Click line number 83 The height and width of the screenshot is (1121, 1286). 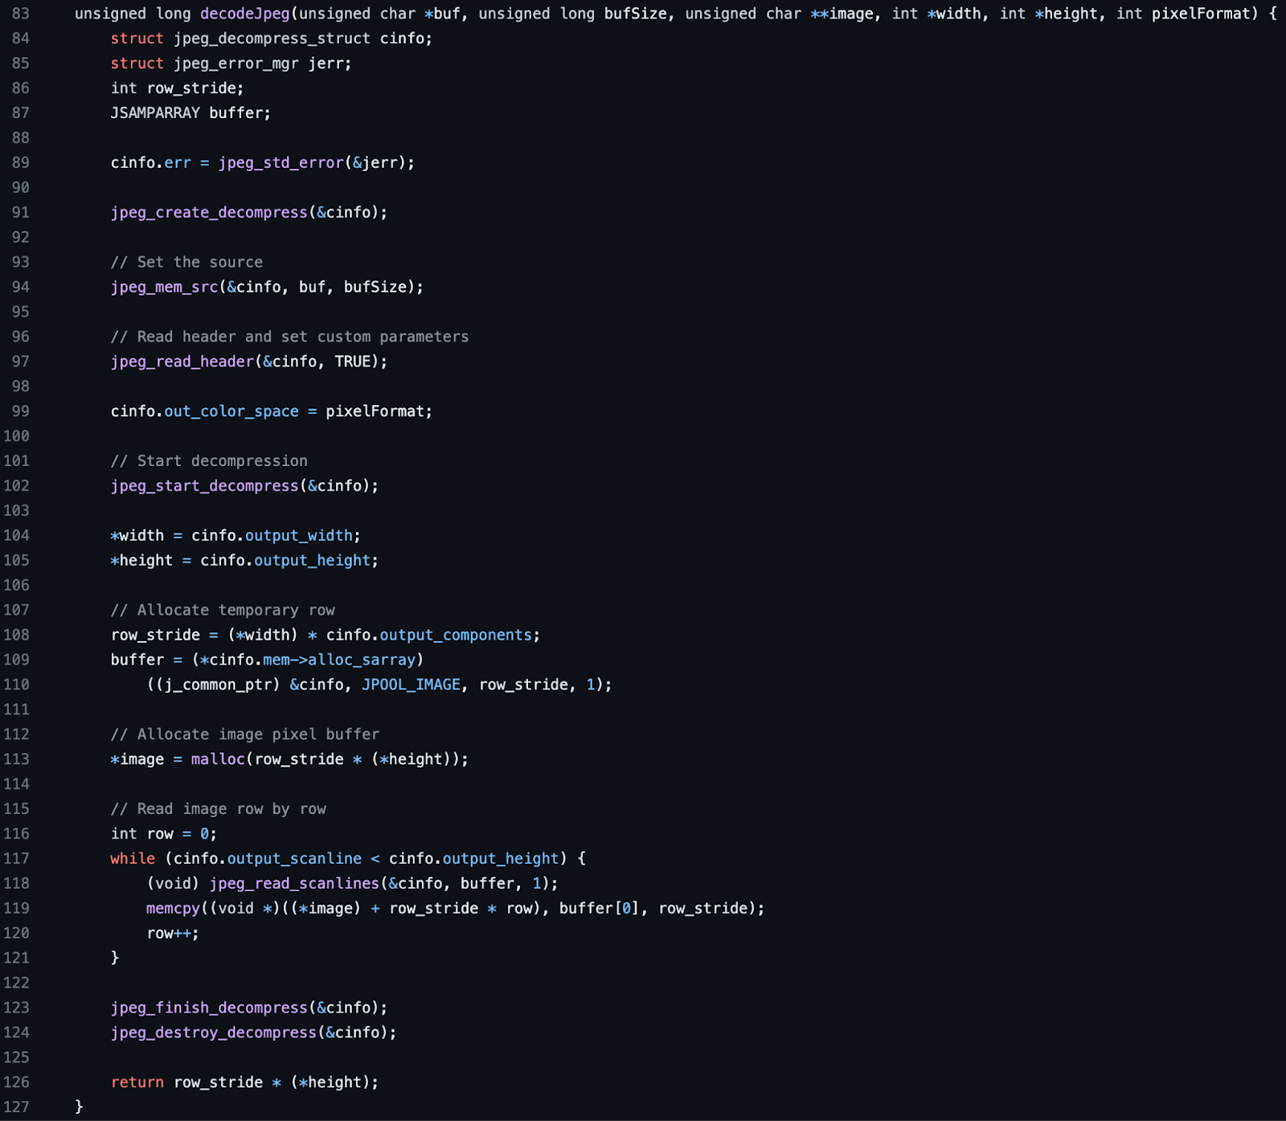click(x=20, y=14)
